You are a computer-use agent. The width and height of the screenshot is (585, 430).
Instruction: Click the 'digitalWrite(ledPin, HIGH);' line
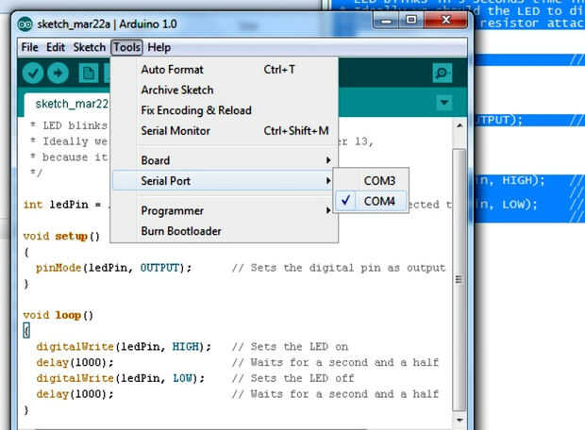[124, 347]
